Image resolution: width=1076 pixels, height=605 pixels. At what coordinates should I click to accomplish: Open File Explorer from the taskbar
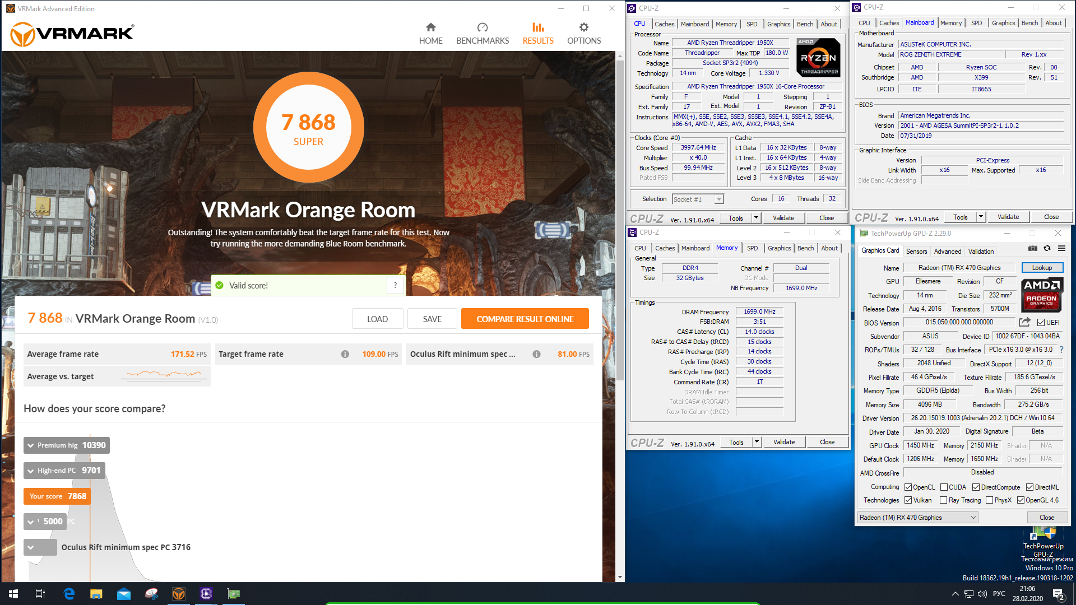(x=96, y=594)
